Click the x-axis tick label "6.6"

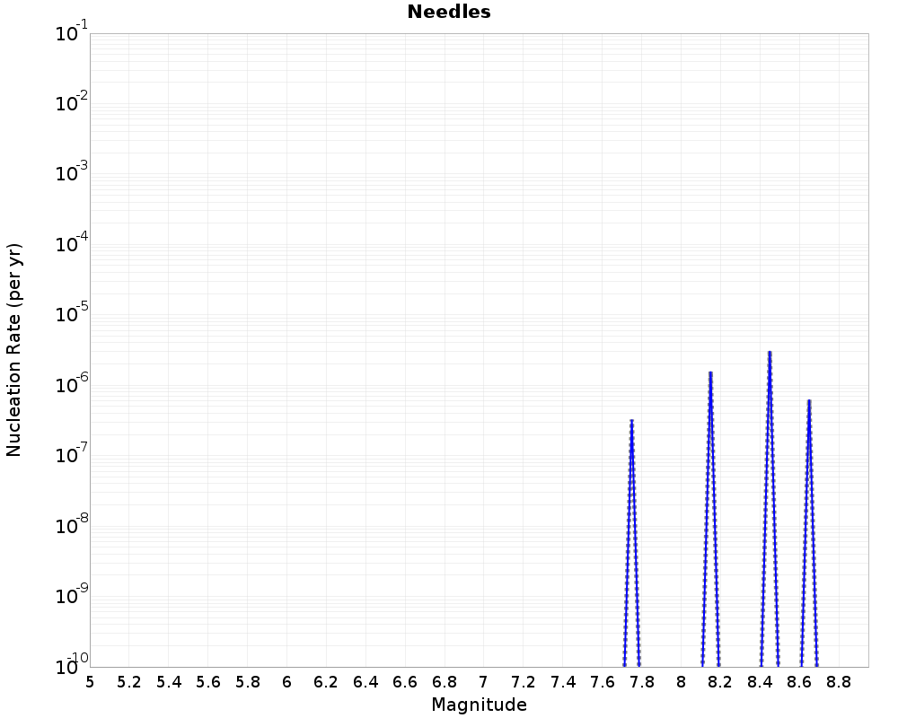coord(405,682)
